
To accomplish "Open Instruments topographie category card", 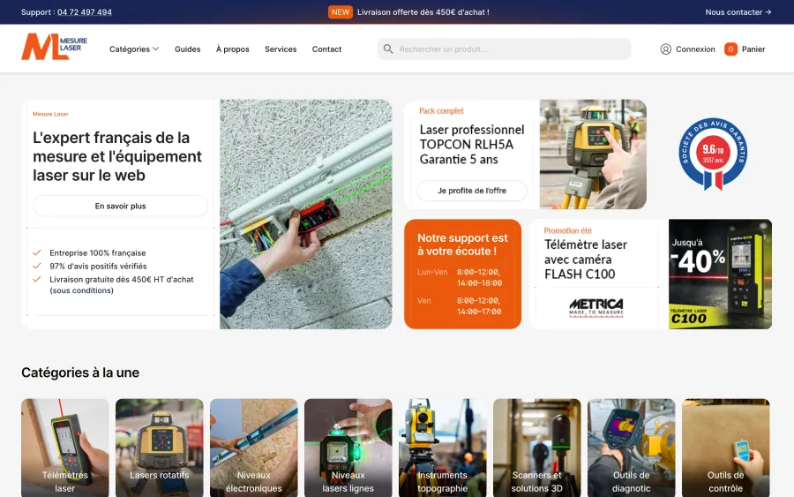I will 443,448.
